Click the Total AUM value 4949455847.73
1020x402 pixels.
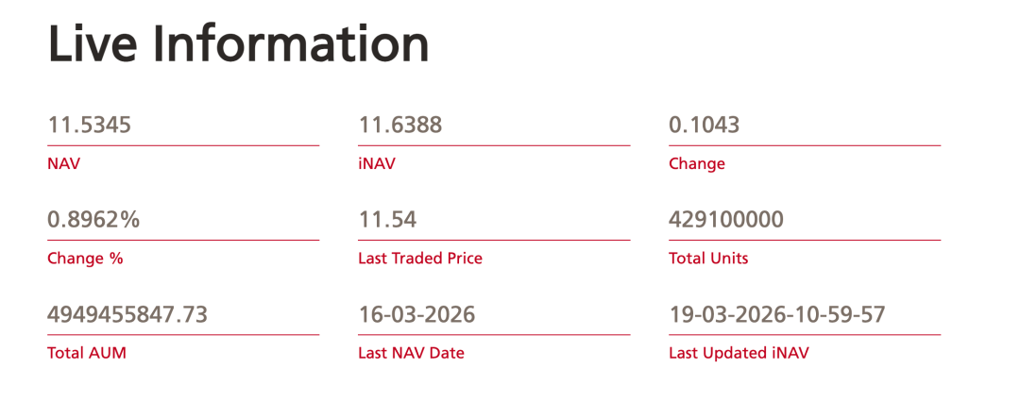click(x=127, y=314)
